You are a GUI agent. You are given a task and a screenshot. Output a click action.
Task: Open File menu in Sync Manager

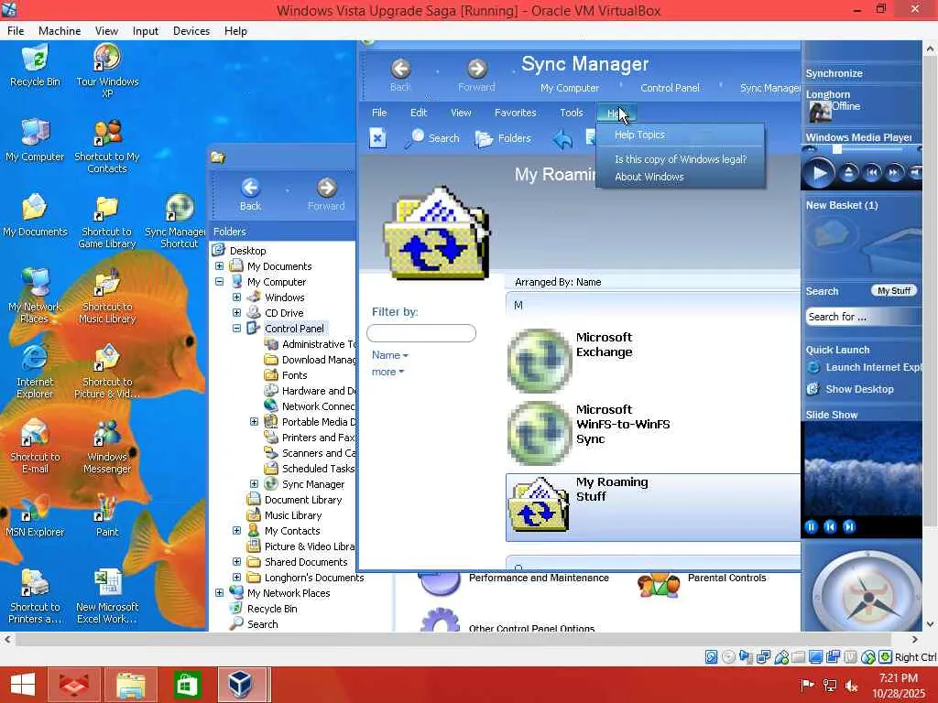click(x=379, y=113)
